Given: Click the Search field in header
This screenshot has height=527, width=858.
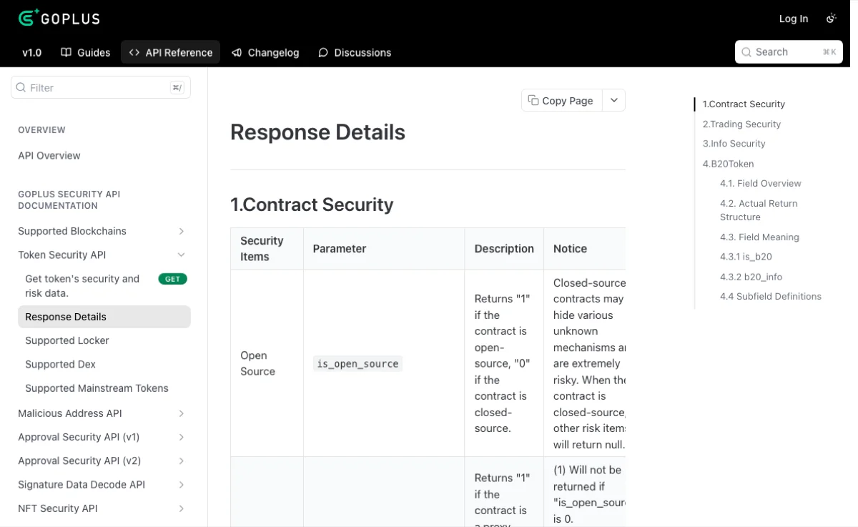Looking at the screenshot, I should [789, 52].
